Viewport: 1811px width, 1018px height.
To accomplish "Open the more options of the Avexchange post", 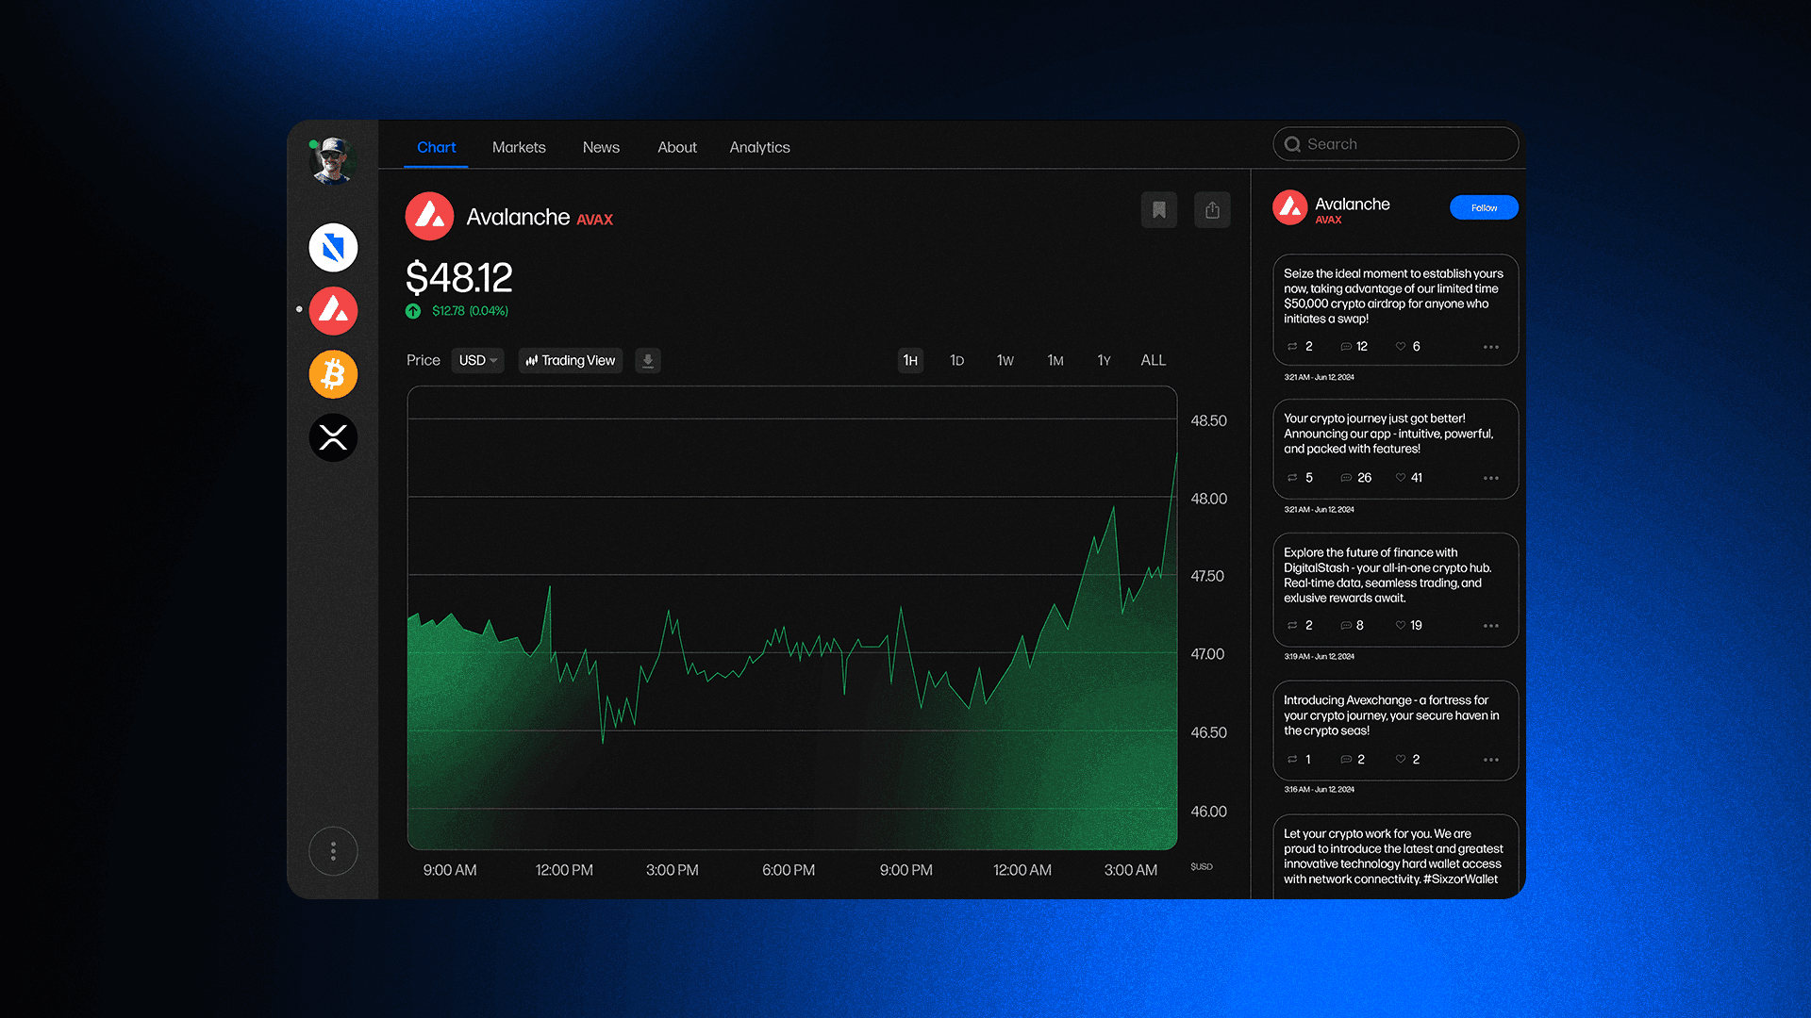I will click(x=1490, y=760).
